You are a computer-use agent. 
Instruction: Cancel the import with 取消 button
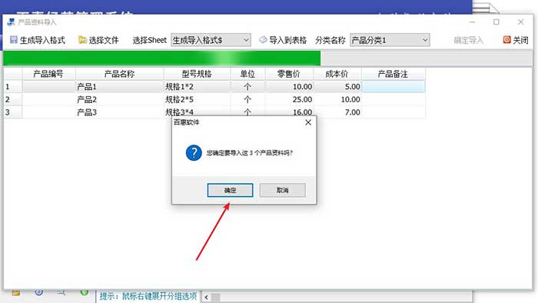tap(282, 190)
